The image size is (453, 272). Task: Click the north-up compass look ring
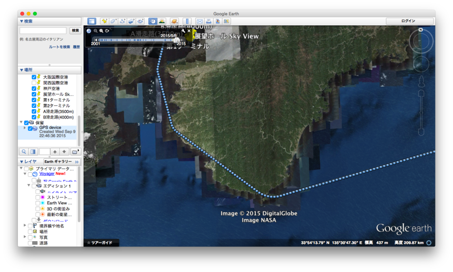[421, 41]
